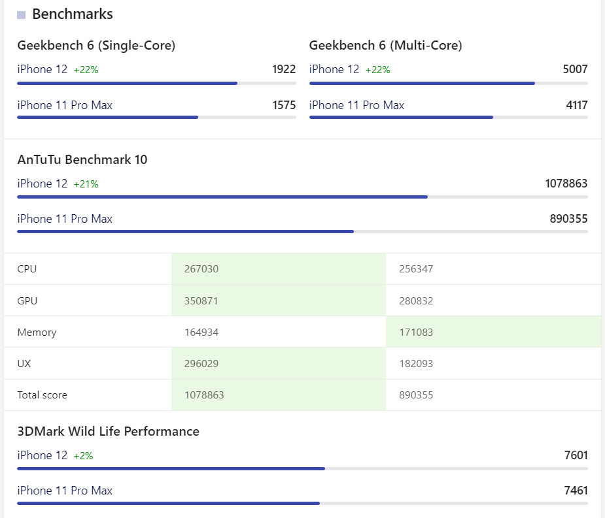Image resolution: width=605 pixels, height=518 pixels.
Task: Click the +21% badge in AnTuTu section
Action: tap(86, 184)
